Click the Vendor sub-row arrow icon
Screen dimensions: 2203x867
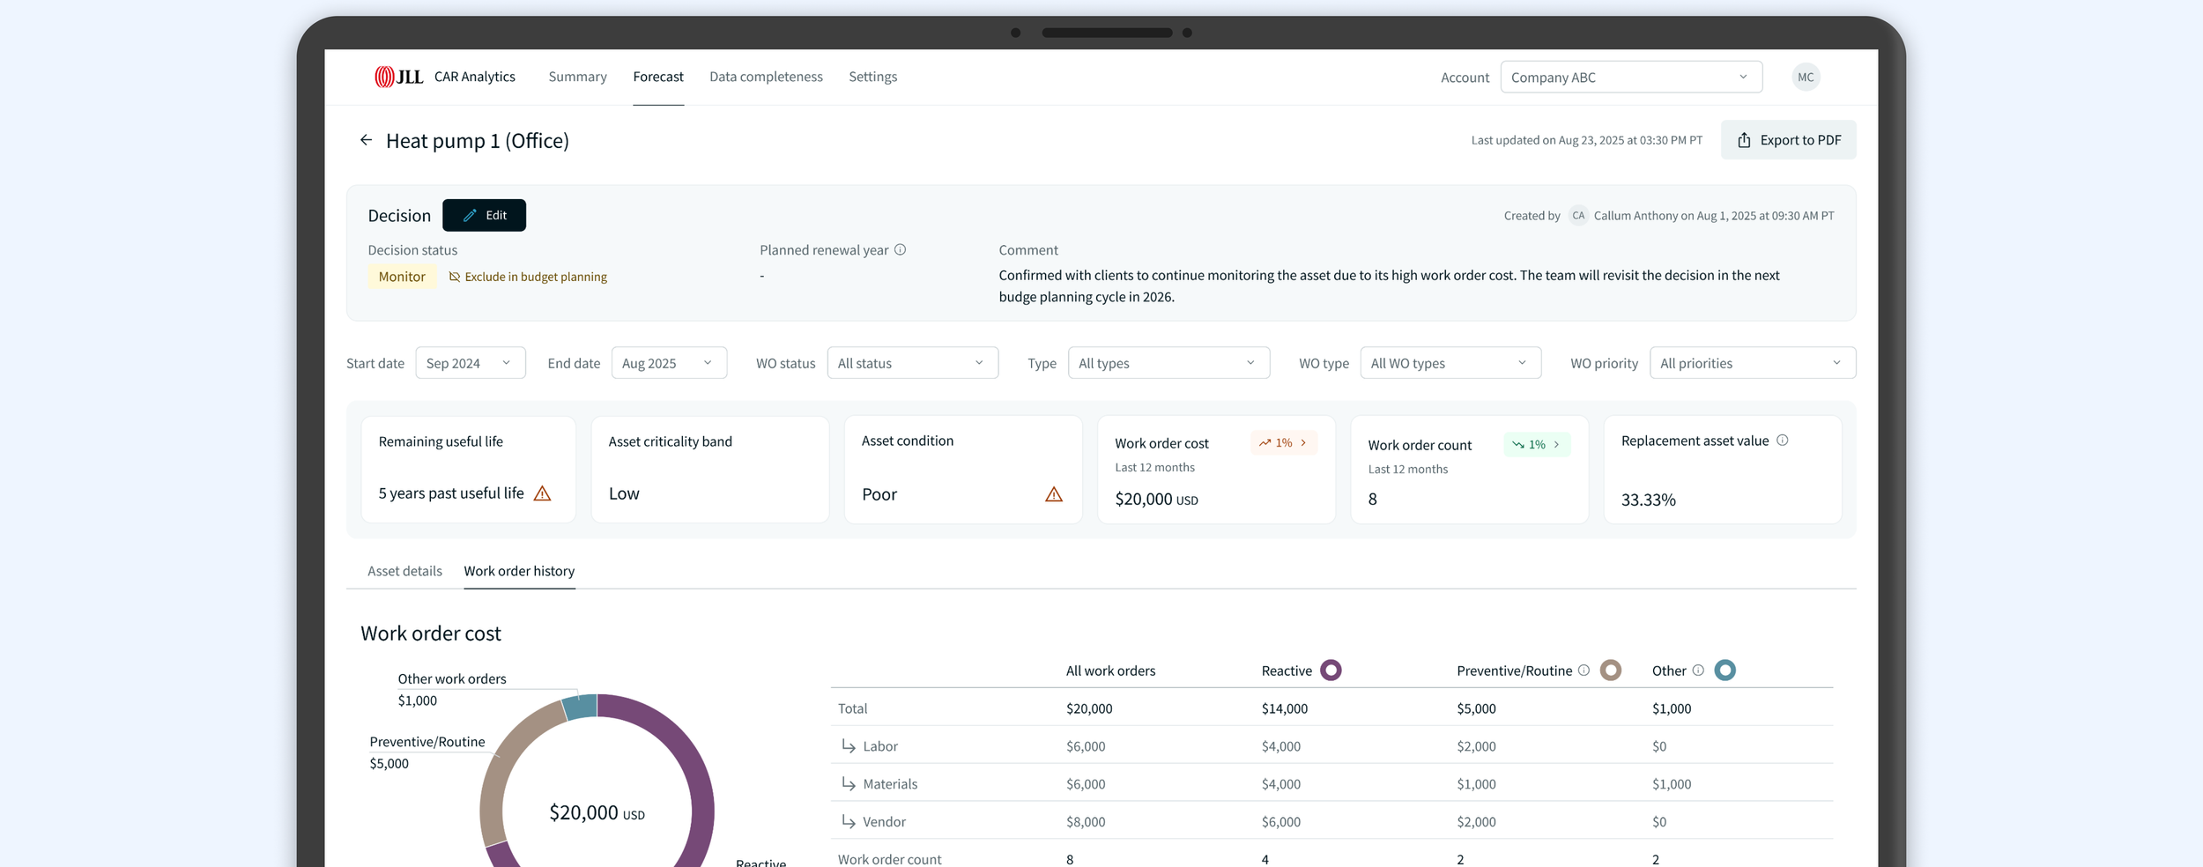[x=849, y=821]
